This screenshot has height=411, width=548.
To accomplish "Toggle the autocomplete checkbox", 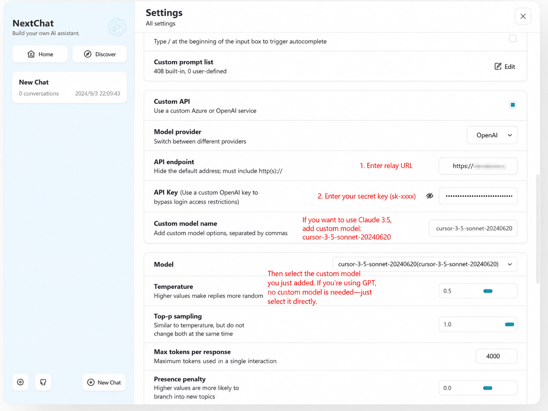I will (513, 38).
